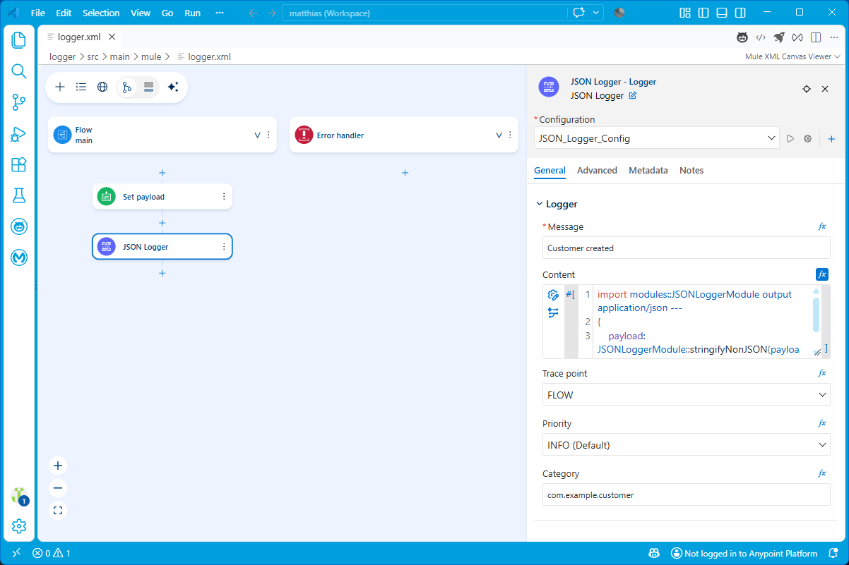Viewport: 849px width, 565px height.
Task: Open the Selection menu
Action: pyautogui.click(x=101, y=13)
